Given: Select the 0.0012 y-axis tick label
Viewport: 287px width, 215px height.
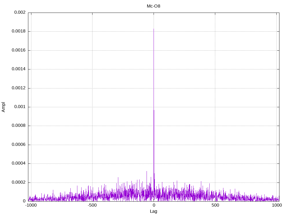Looking at the screenshot, I should [18, 88].
